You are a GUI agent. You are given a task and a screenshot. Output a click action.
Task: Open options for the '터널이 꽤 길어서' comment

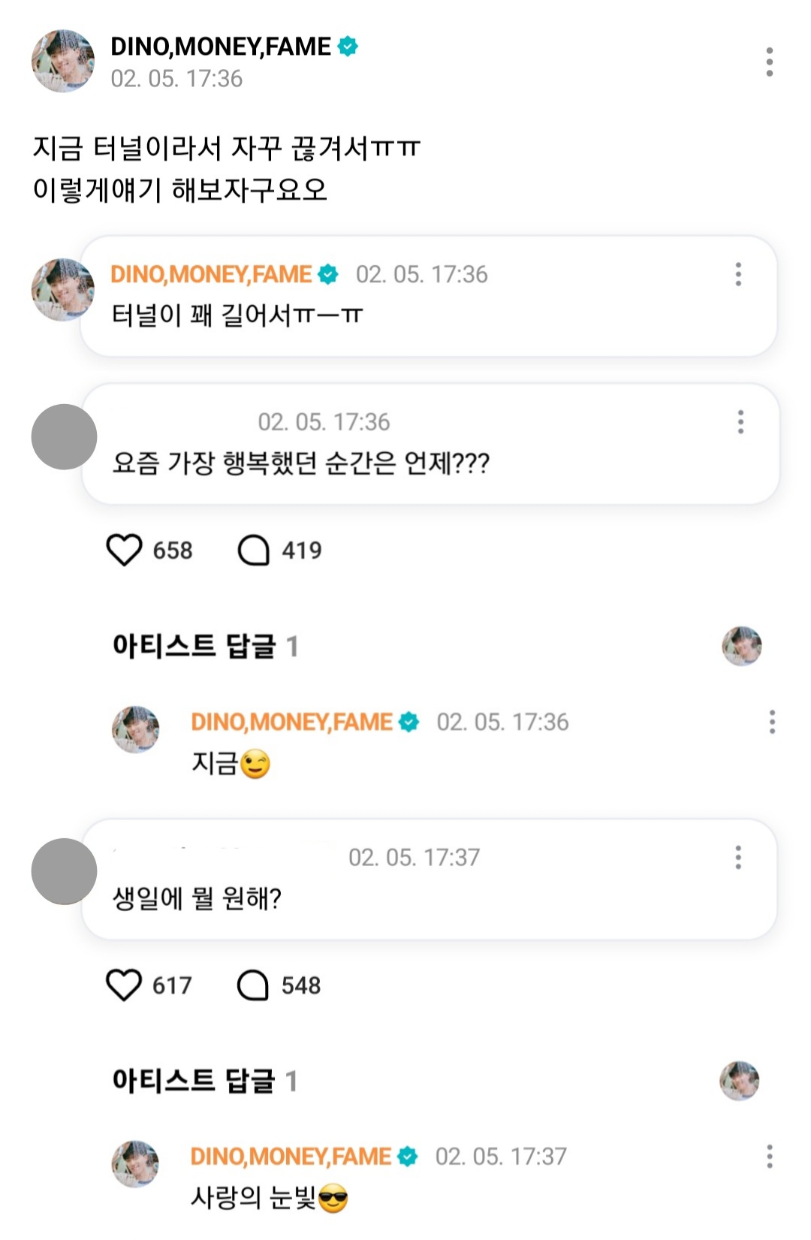tap(738, 274)
